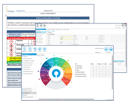Open yellow Reason dropdown in middle window
This screenshot has height=104, width=130.
(x=72, y=40)
